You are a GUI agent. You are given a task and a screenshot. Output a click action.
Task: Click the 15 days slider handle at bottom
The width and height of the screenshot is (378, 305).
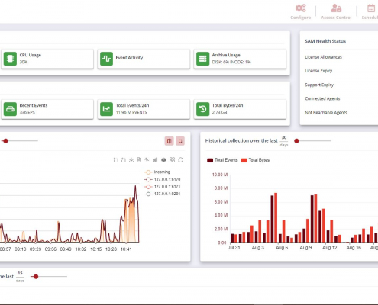click(x=36, y=277)
